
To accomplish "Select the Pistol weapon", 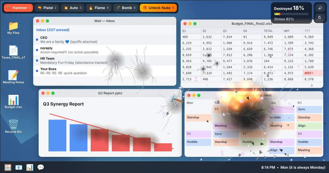I will point(47,8).
